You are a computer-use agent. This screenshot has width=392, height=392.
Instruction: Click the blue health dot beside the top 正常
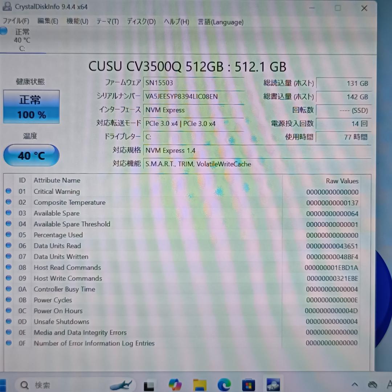tap(4, 31)
